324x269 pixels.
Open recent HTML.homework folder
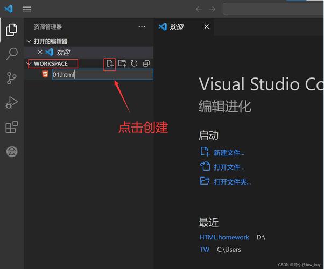click(x=224, y=237)
